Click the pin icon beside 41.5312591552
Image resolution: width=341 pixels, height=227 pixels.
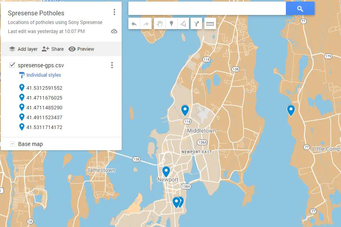click(x=22, y=88)
